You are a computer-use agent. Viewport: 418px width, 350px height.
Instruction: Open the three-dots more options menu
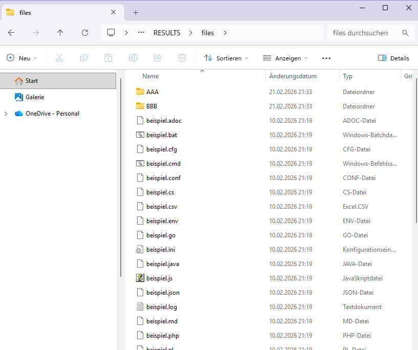tap(326, 58)
